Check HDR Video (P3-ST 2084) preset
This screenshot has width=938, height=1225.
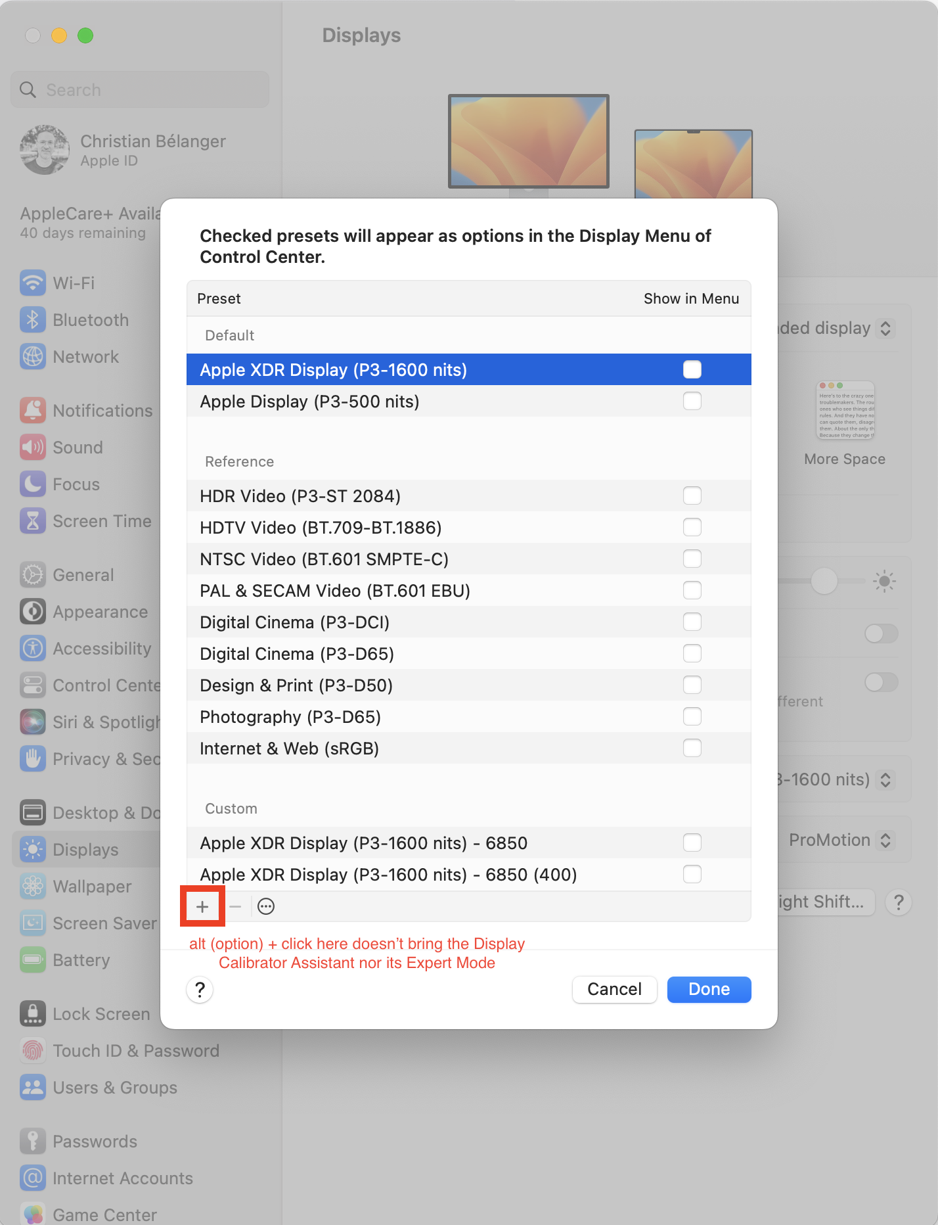point(692,496)
